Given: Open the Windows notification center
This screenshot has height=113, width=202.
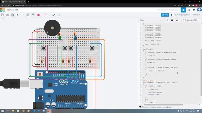Looking at the screenshot, I should (x=198, y=111).
